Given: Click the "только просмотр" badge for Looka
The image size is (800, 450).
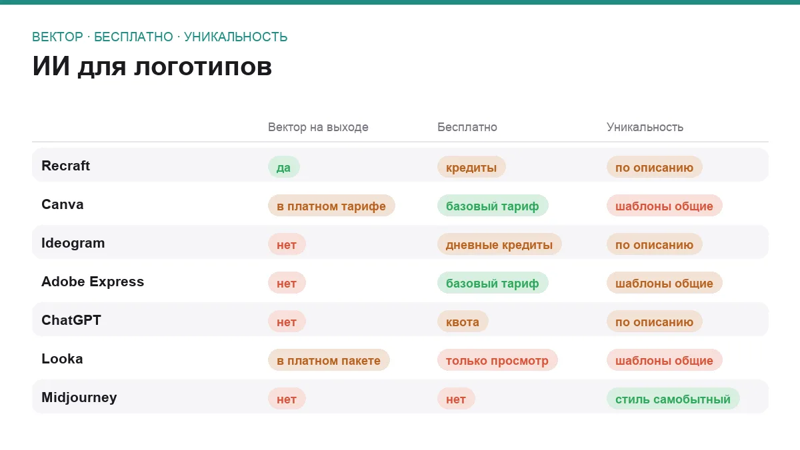Looking at the screenshot, I should [x=497, y=360].
